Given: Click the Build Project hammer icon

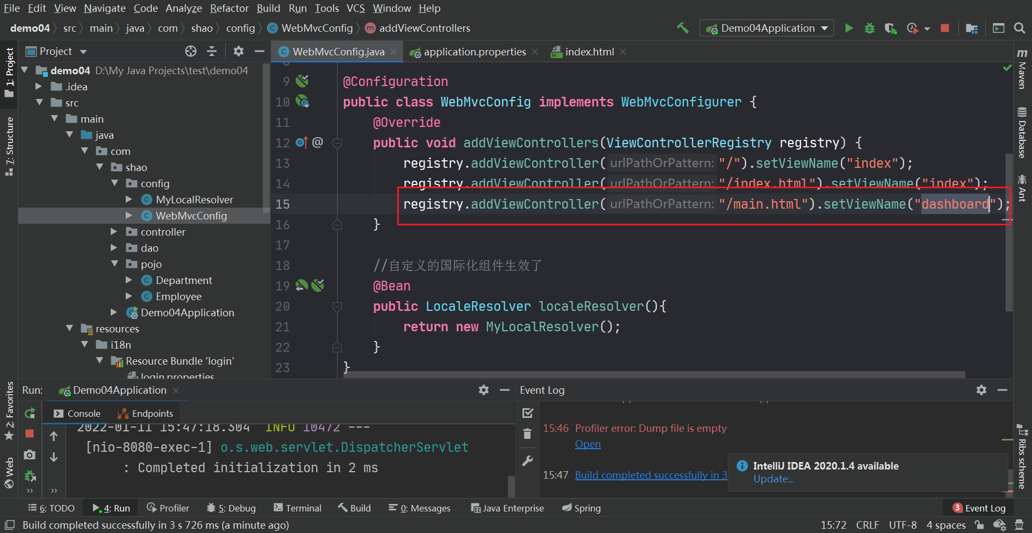Looking at the screenshot, I should (x=683, y=28).
